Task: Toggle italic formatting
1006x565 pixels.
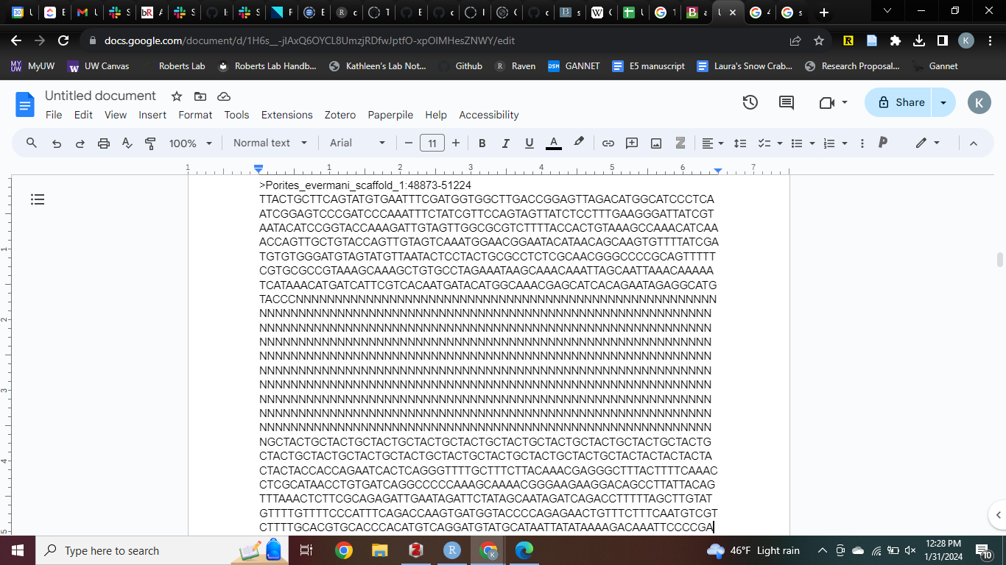Action: (x=505, y=143)
